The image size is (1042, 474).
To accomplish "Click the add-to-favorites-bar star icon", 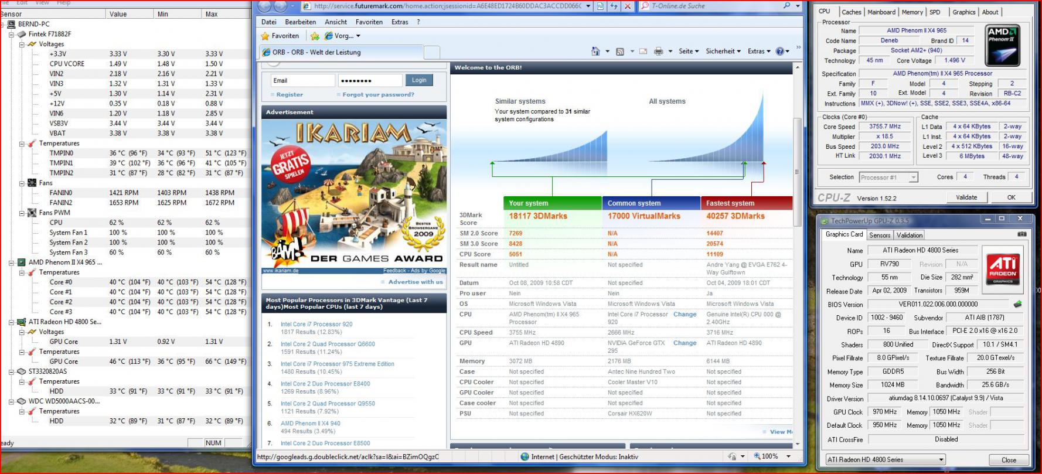I will tap(315, 36).
